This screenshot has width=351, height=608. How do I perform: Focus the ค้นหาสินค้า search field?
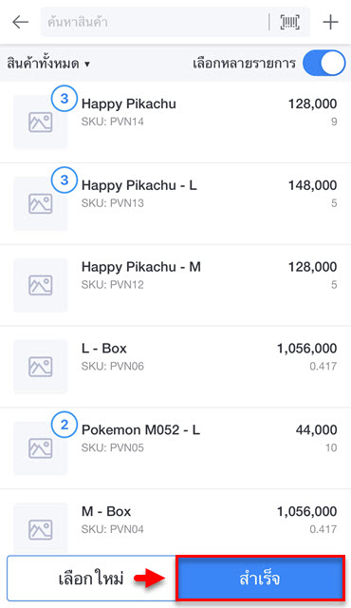click(155, 22)
